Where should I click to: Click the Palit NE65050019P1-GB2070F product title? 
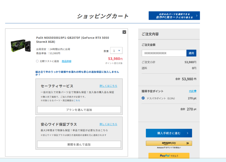pos(73,40)
